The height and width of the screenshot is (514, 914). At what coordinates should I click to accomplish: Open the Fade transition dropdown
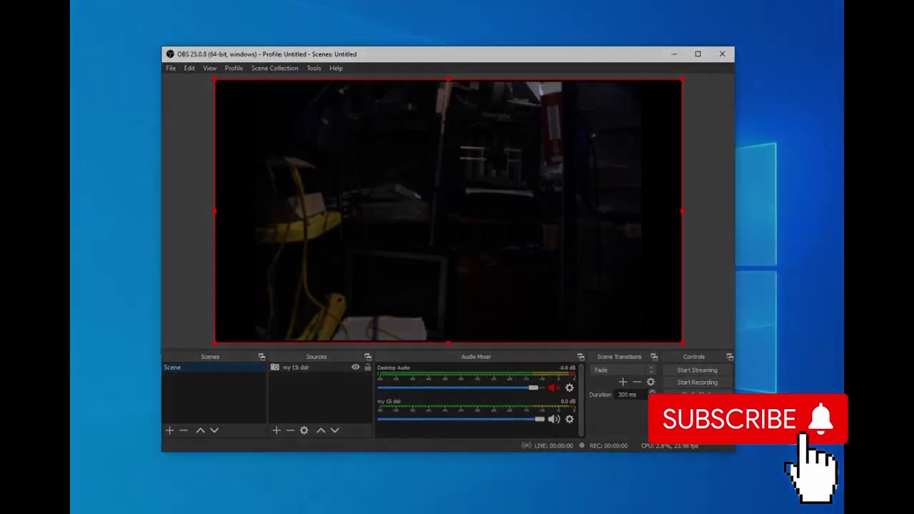click(x=622, y=370)
